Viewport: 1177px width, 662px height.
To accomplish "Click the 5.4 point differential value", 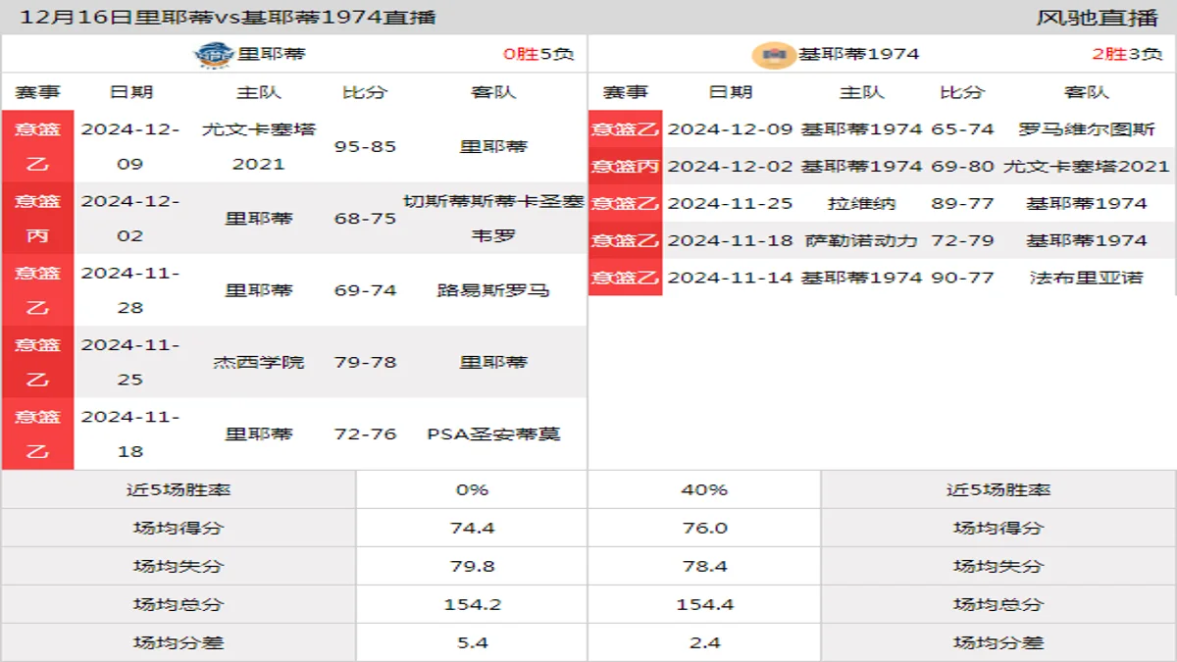I will pyautogui.click(x=472, y=642).
